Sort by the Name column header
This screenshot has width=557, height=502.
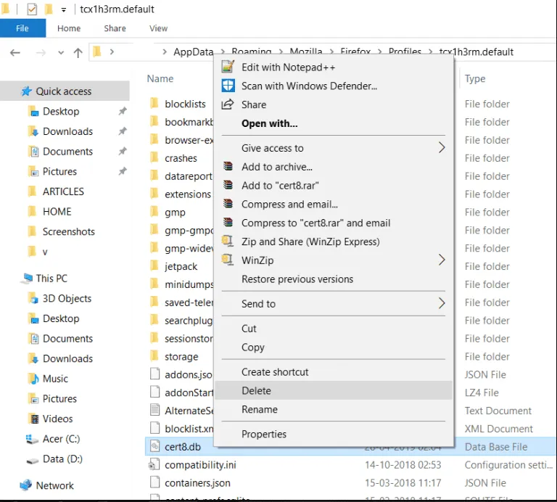[x=160, y=78]
